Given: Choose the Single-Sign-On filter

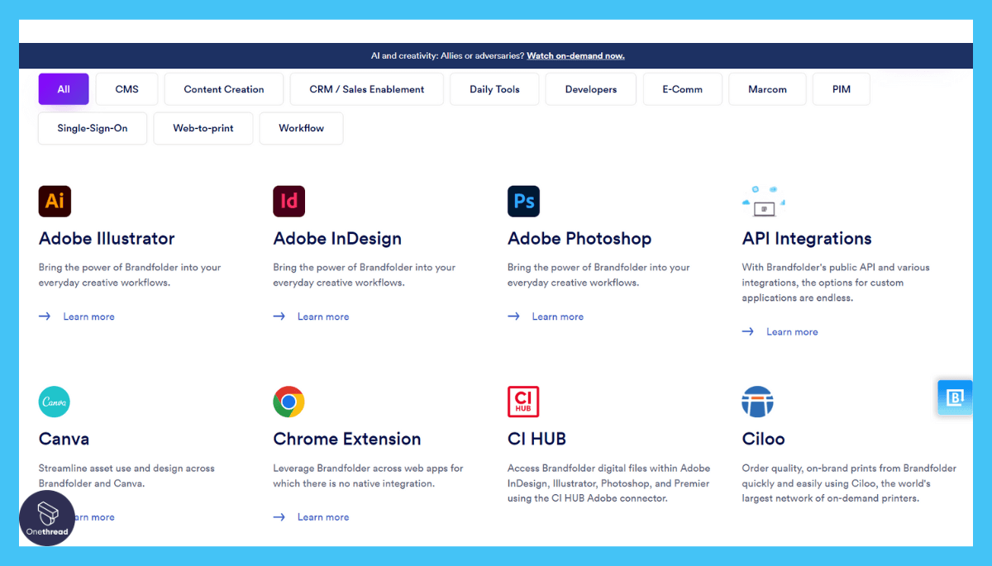Looking at the screenshot, I should tap(92, 128).
